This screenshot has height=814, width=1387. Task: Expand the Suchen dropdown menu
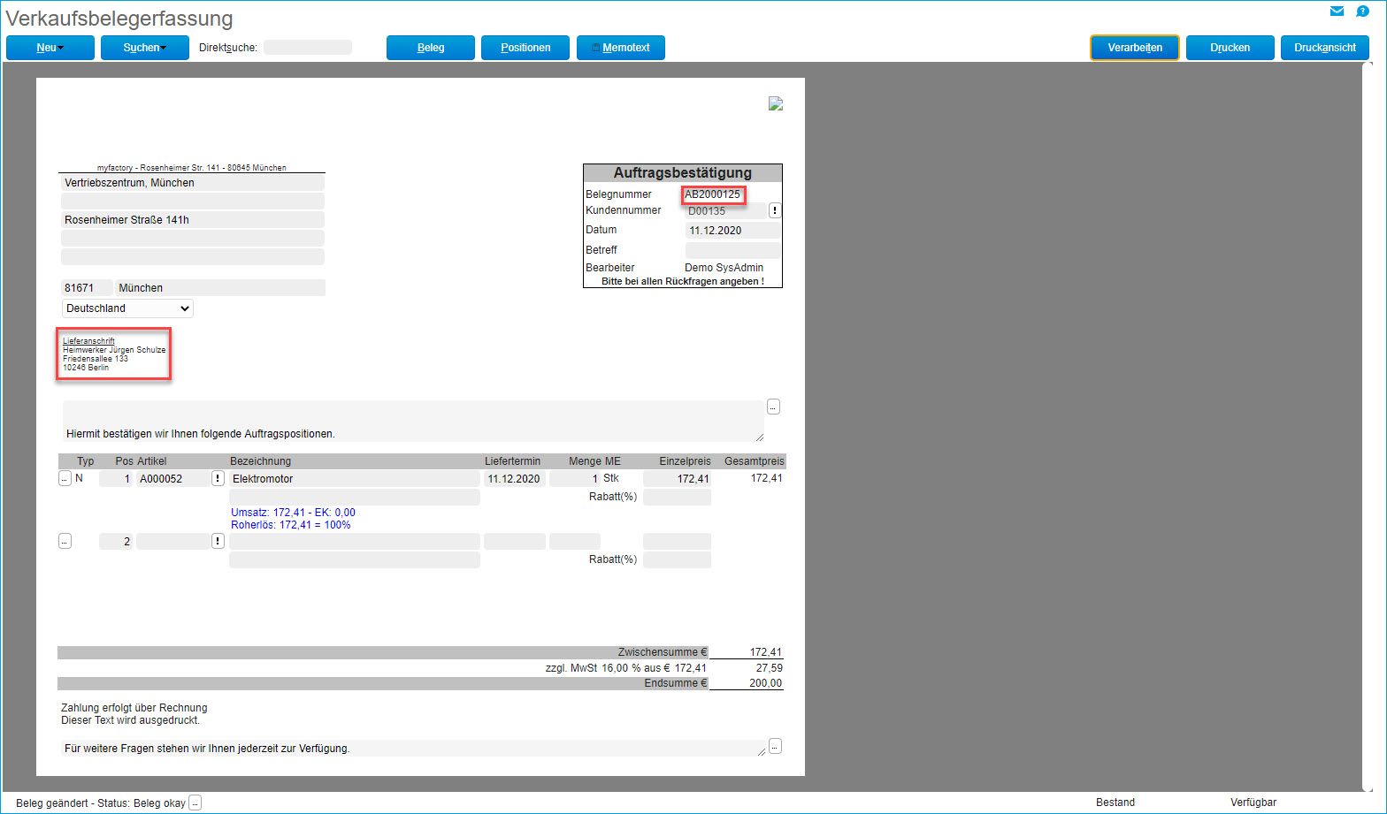point(145,48)
